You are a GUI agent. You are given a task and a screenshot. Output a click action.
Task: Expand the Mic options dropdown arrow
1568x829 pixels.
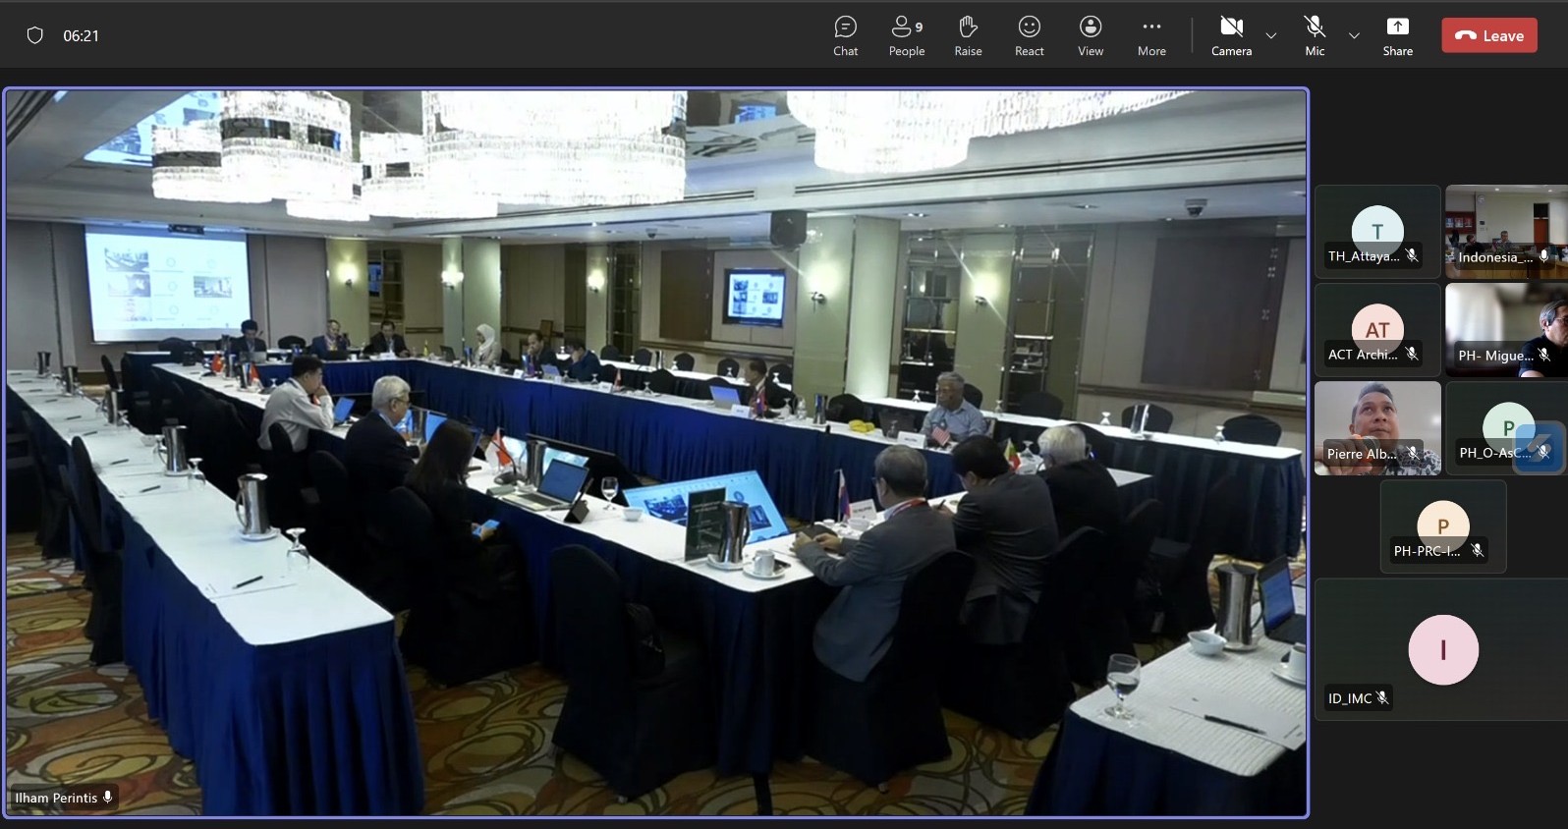[x=1354, y=36]
